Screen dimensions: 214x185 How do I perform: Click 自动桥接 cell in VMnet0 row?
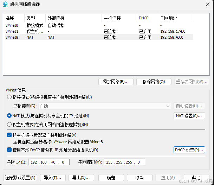(56, 25)
